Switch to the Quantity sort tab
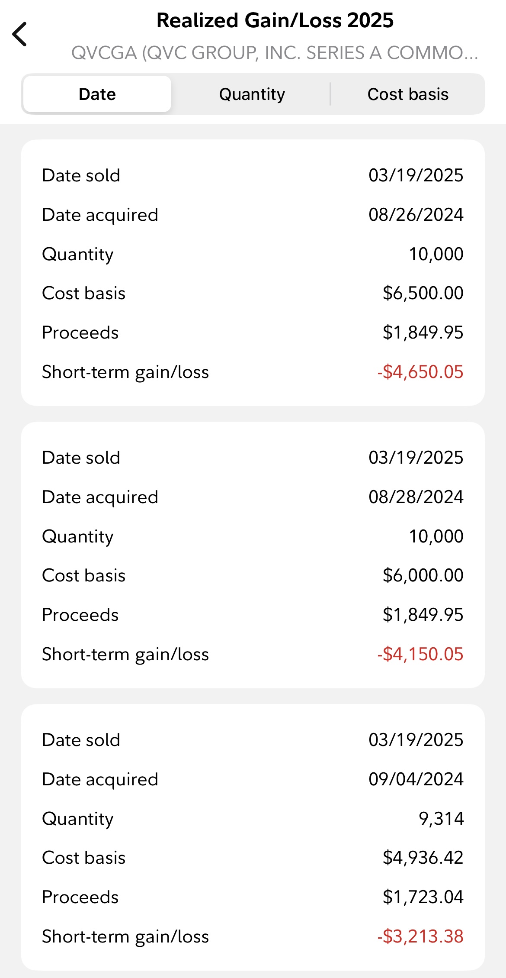The width and height of the screenshot is (506, 978). 252,94
